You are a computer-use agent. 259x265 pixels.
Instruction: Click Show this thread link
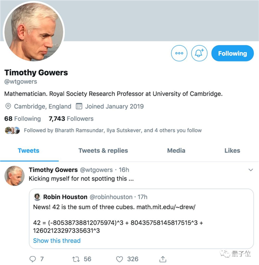[57, 240]
